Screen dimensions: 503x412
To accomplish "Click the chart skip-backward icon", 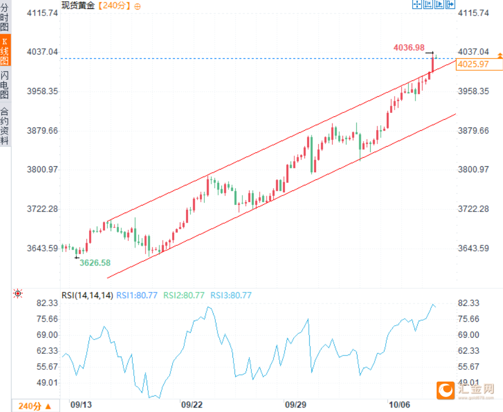I will click(428, 4).
